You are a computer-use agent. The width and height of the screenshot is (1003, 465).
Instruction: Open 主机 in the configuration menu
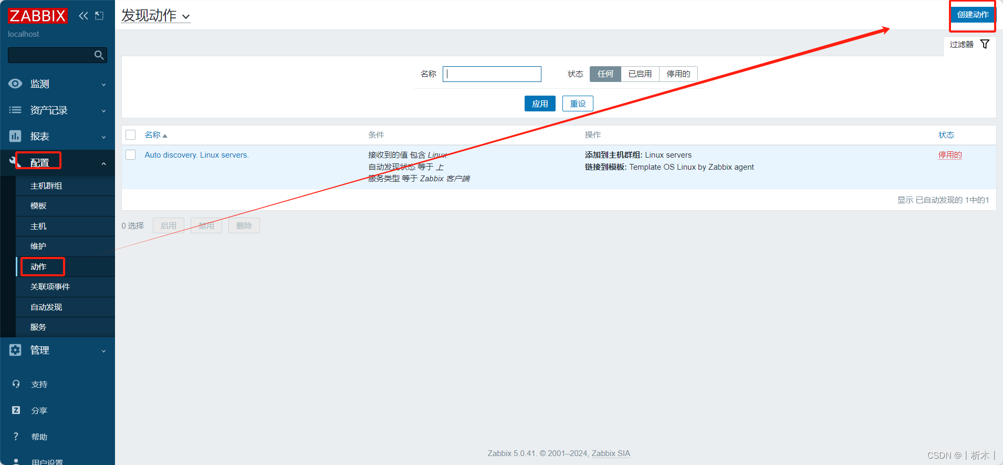65,226
